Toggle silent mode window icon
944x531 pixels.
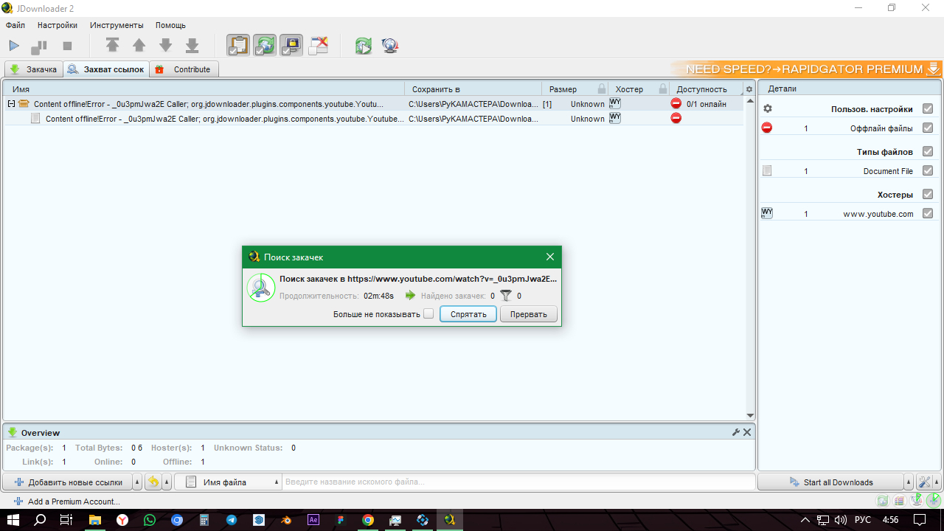pyautogui.click(x=318, y=46)
